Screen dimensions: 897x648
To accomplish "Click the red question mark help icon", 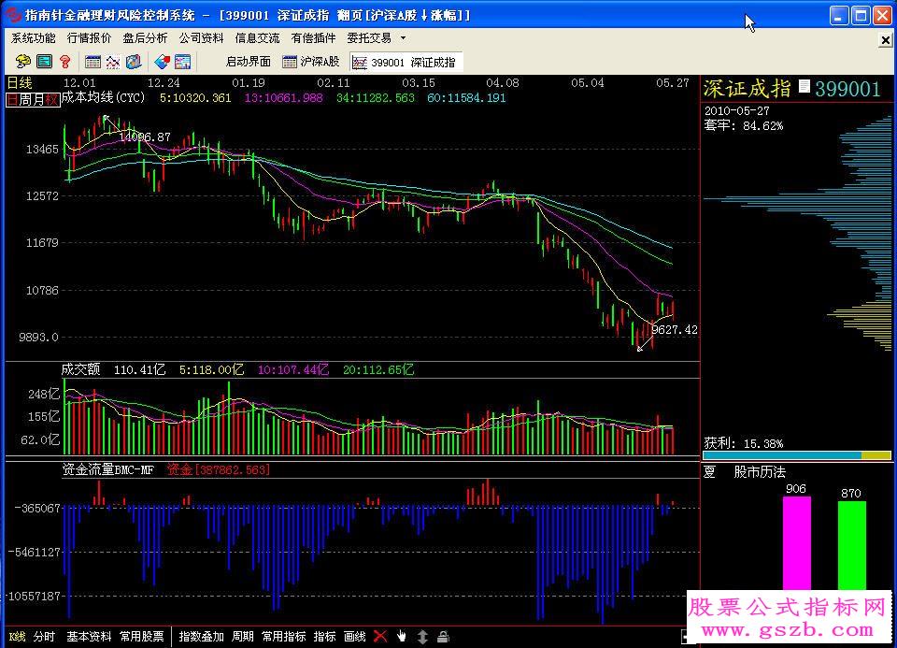I will (x=64, y=62).
